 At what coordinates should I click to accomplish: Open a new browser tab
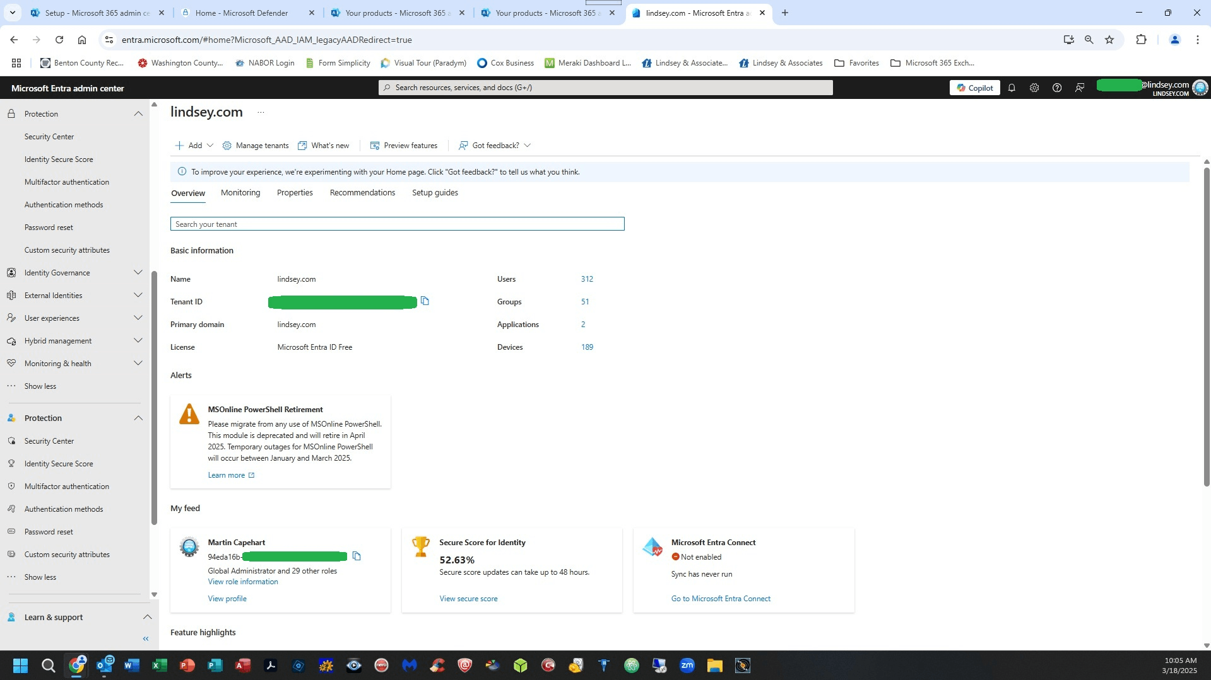pos(784,13)
